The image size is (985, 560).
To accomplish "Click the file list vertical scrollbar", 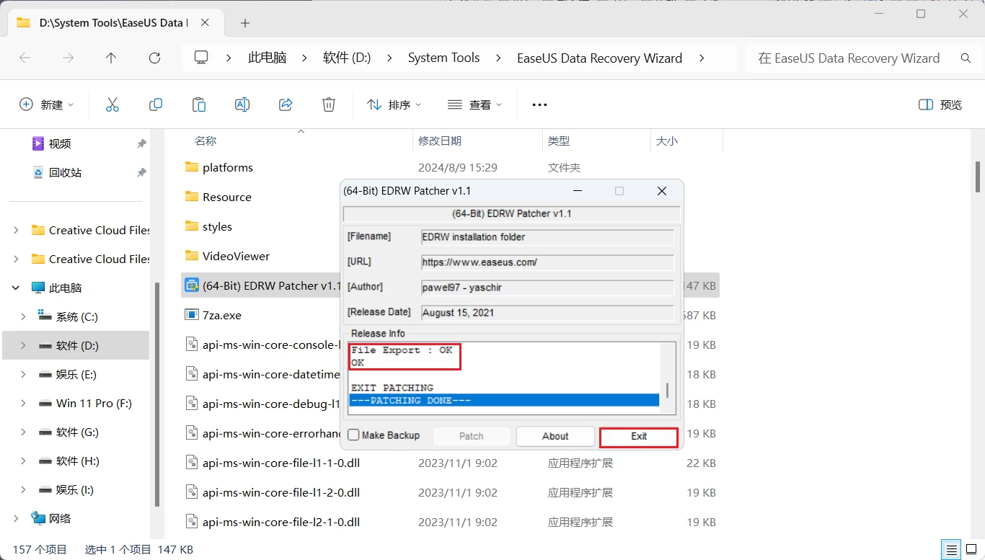I will (978, 176).
